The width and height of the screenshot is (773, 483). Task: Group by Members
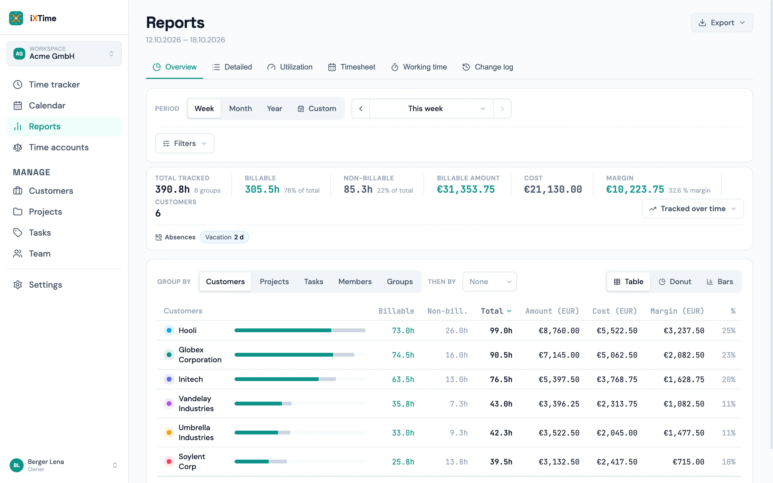[x=355, y=282]
